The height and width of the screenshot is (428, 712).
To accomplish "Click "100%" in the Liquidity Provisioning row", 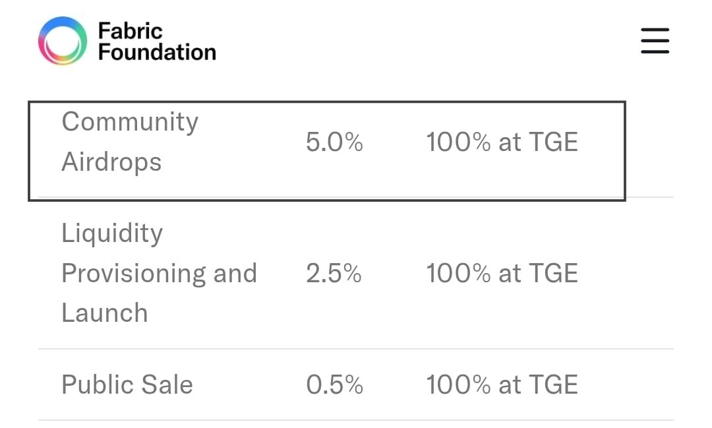I will (459, 274).
